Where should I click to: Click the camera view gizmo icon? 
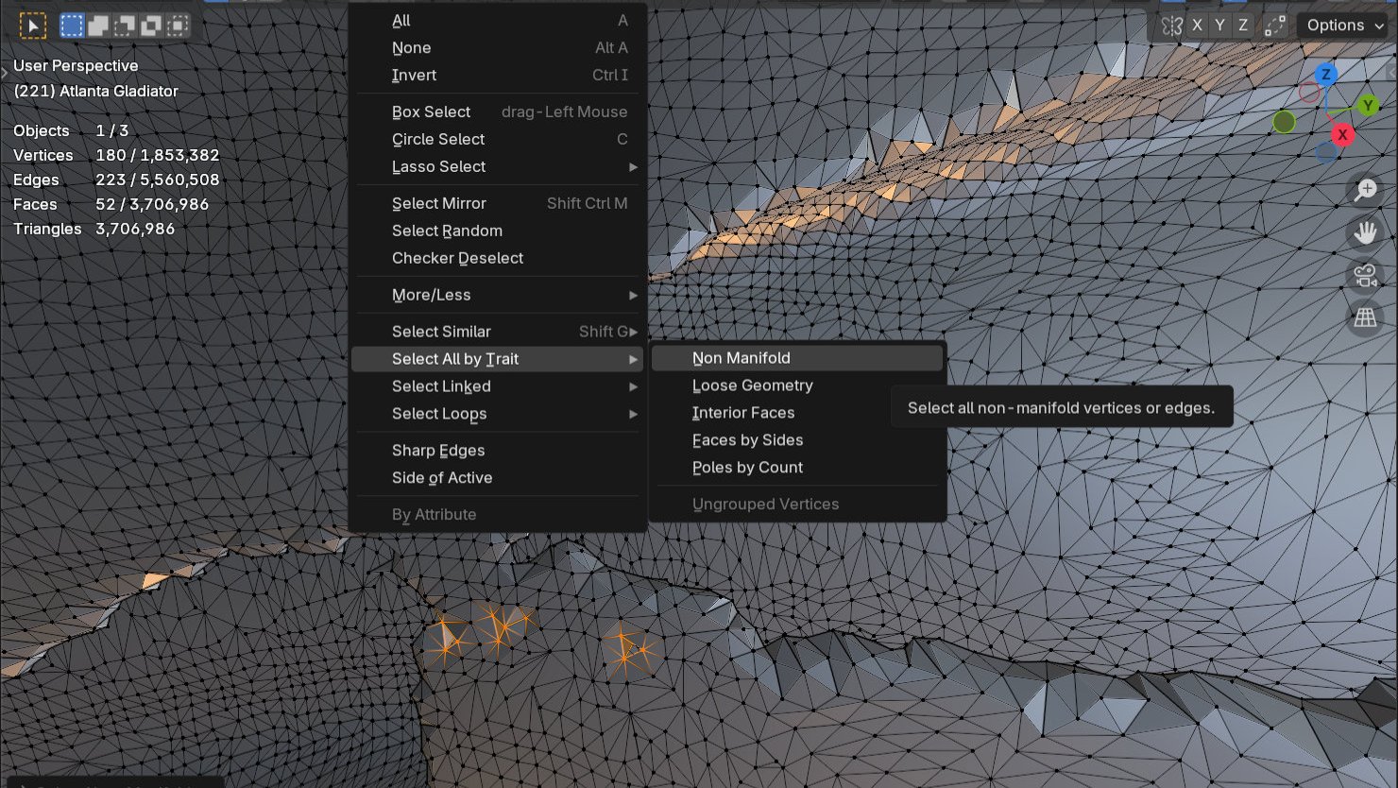(x=1364, y=275)
